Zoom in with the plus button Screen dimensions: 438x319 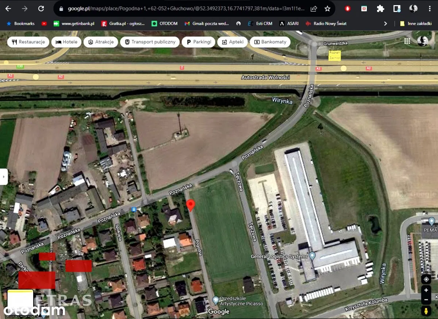point(426,291)
